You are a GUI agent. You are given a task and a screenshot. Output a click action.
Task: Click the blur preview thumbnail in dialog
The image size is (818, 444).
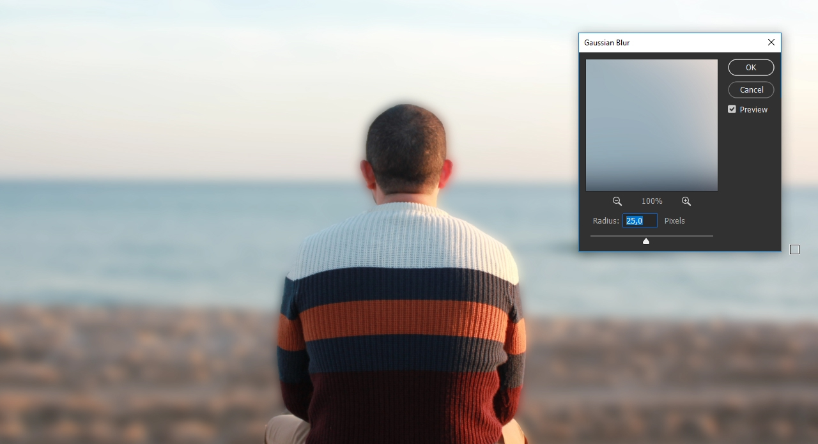[652, 125]
